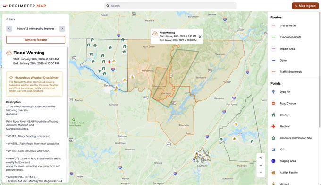This screenshot has width=321, height=185.
Task: Zoom out with the minus button
Action: pyautogui.click(x=261, y=173)
